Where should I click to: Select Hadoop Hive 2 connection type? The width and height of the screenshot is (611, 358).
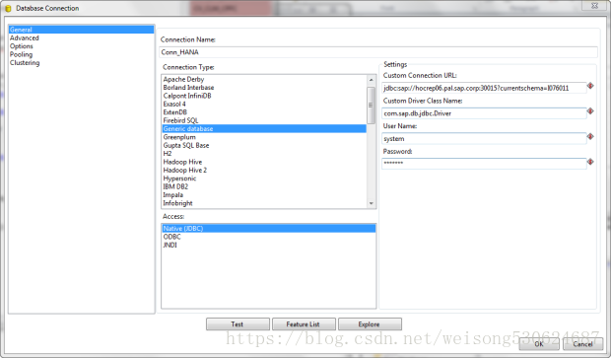264,170
